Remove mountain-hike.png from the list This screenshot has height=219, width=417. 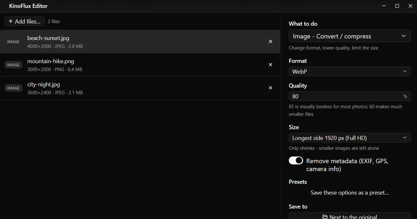point(270,65)
